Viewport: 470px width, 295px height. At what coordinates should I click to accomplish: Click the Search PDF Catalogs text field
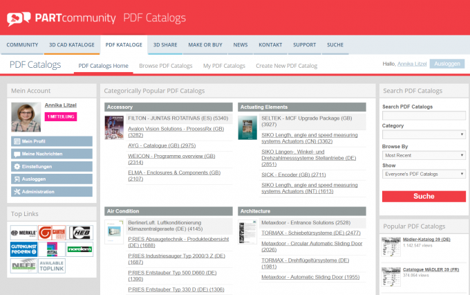(x=424, y=116)
